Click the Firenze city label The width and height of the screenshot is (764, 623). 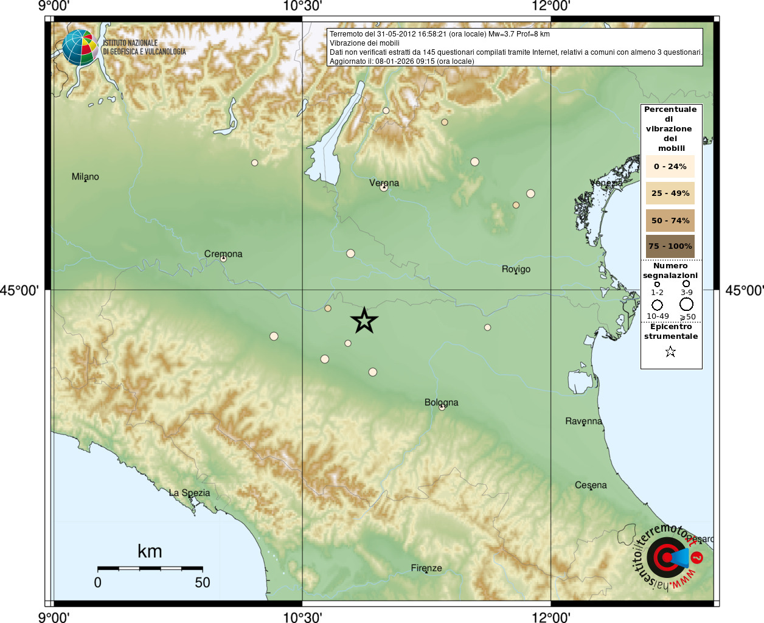click(x=426, y=568)
